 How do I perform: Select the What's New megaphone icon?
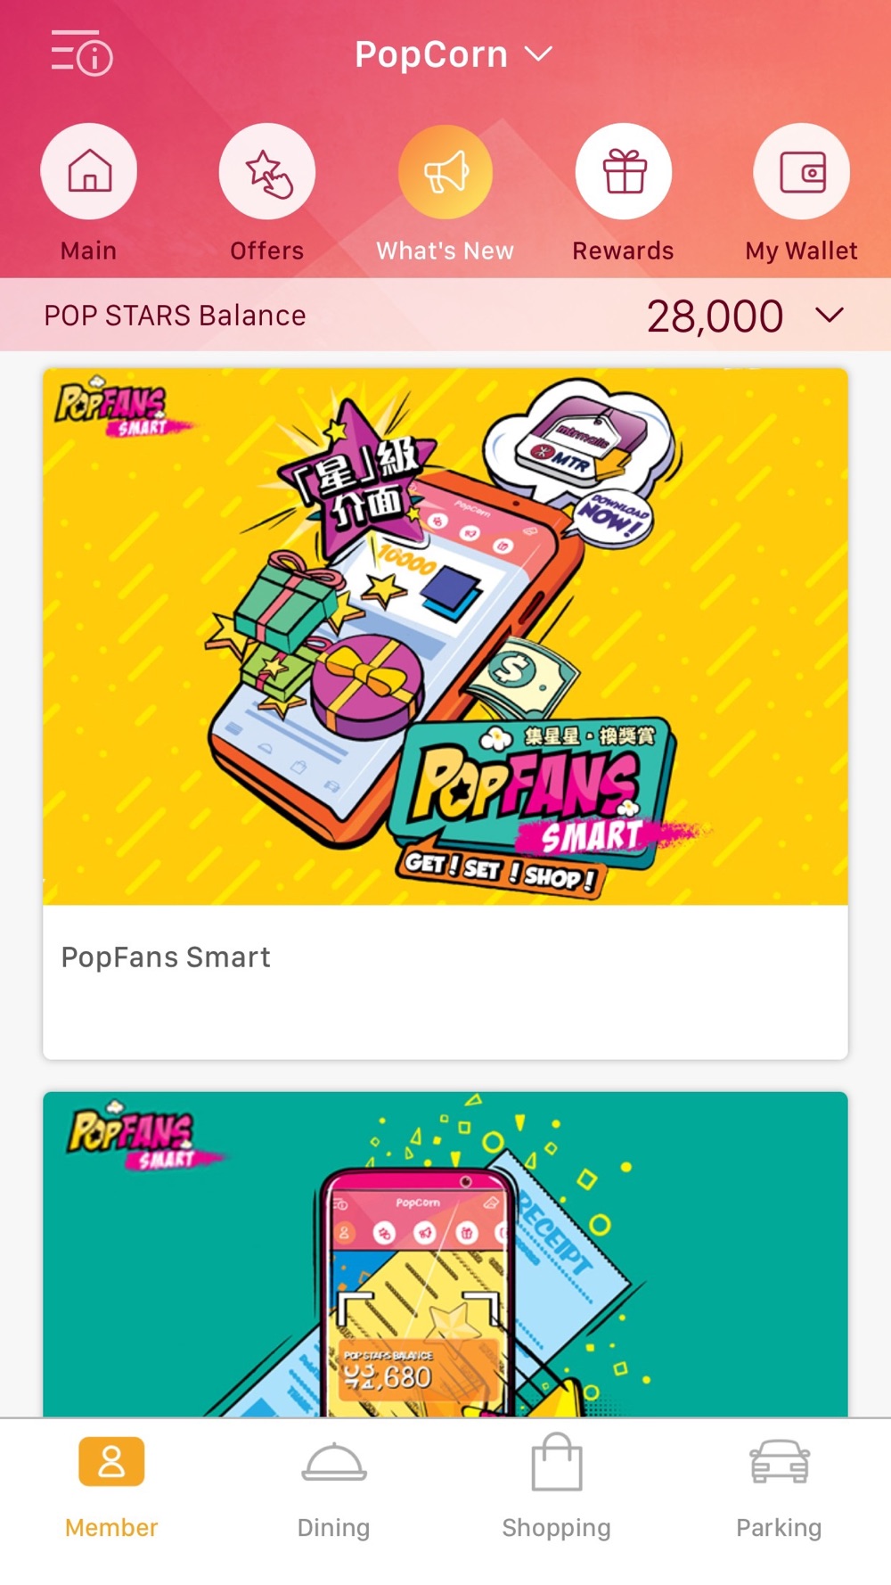[x=445, y=171]
